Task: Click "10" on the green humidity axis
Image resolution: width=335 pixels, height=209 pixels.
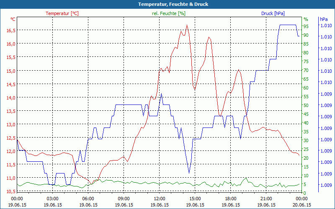Action: click(x=306, y=176)
